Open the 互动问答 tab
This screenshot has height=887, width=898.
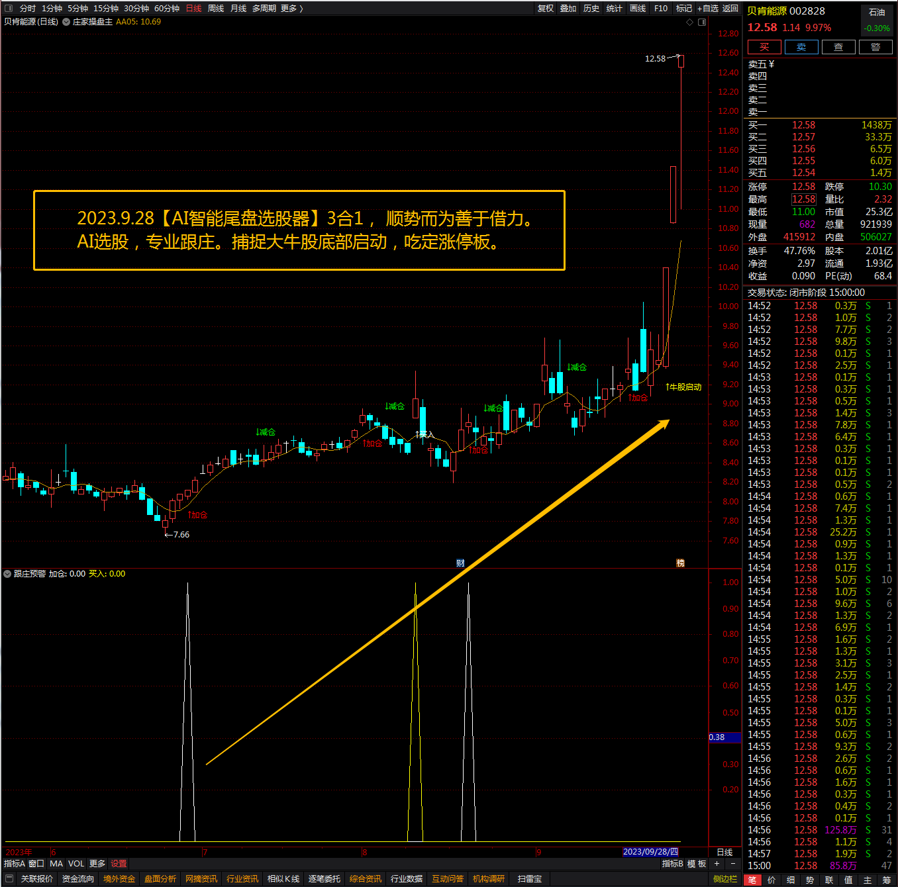click(x=448, y=879)
